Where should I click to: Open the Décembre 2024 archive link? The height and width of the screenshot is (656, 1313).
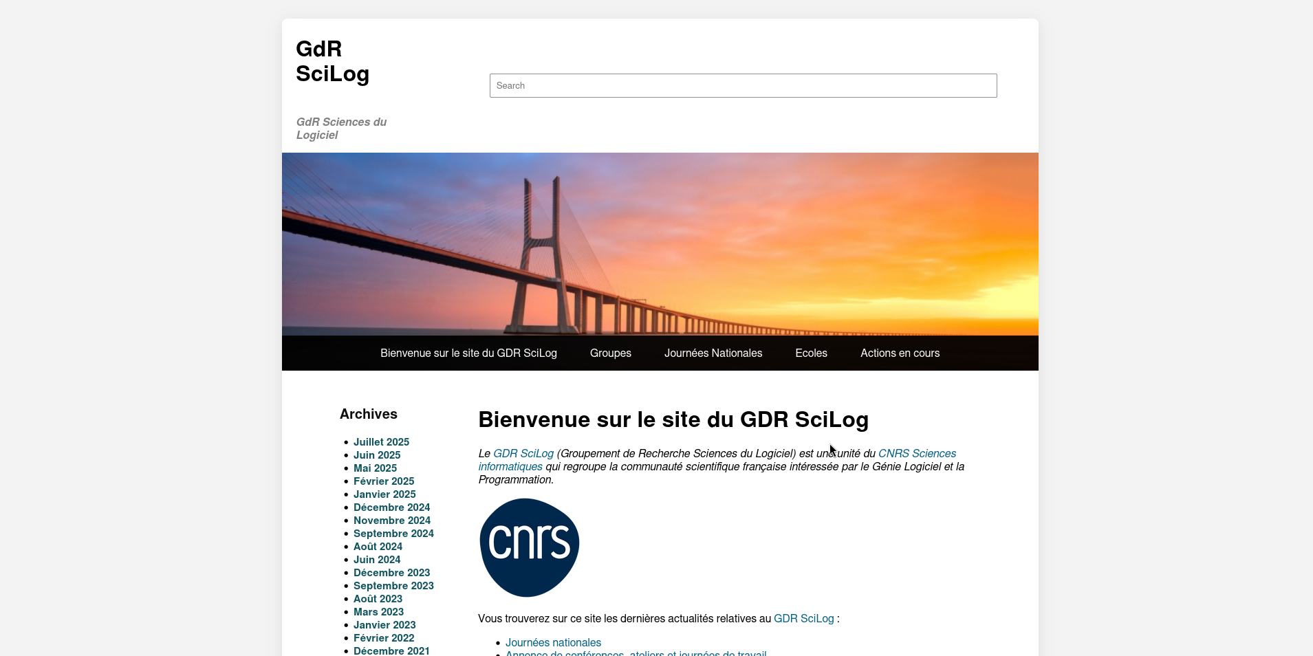(x=391, y=507)
